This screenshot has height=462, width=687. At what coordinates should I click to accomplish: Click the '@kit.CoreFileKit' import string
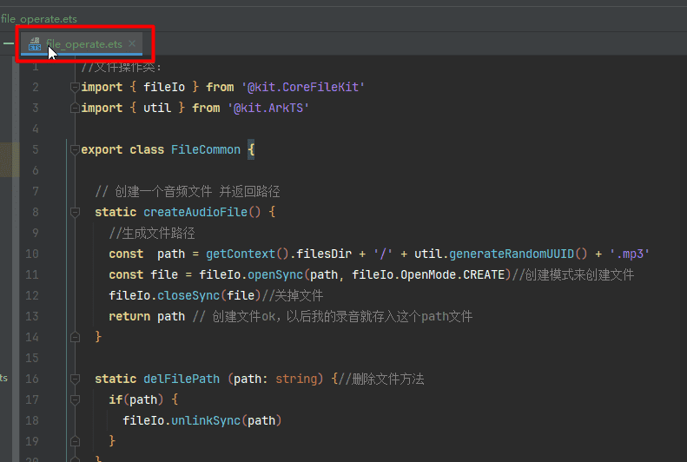(303, 87)
